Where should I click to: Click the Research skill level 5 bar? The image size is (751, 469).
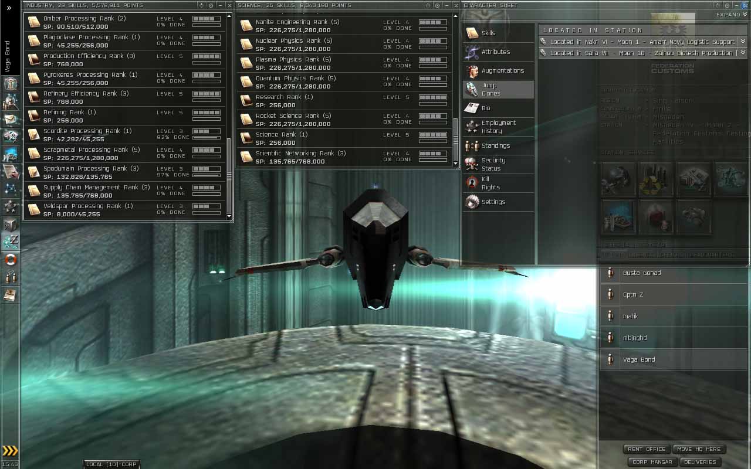433,97
